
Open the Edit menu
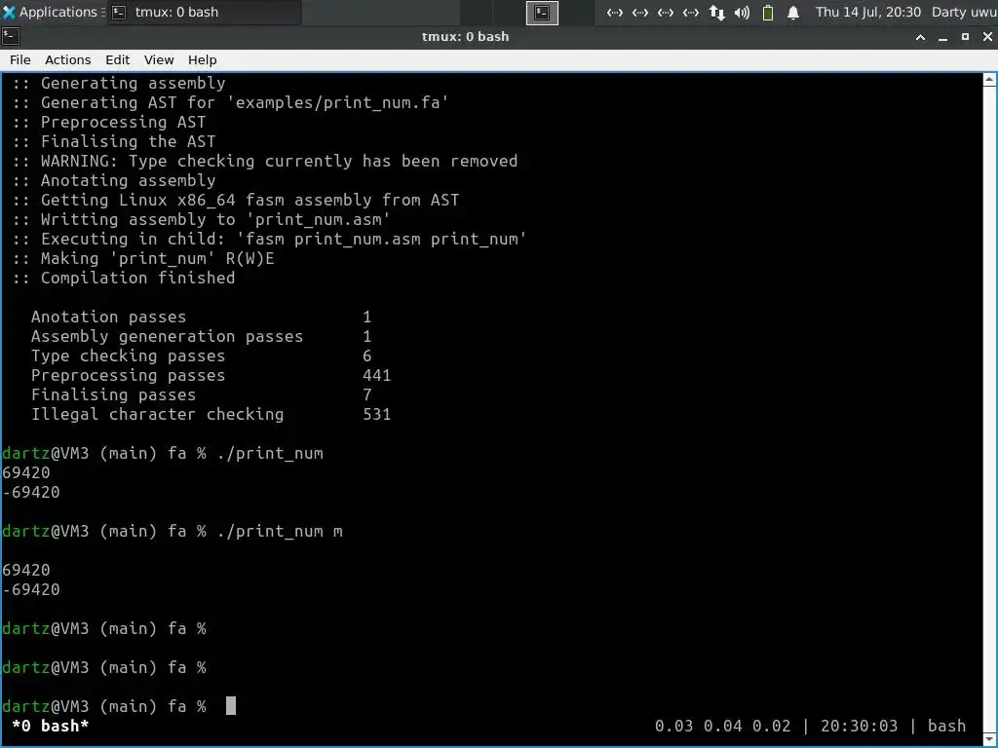tap(117, 59)
